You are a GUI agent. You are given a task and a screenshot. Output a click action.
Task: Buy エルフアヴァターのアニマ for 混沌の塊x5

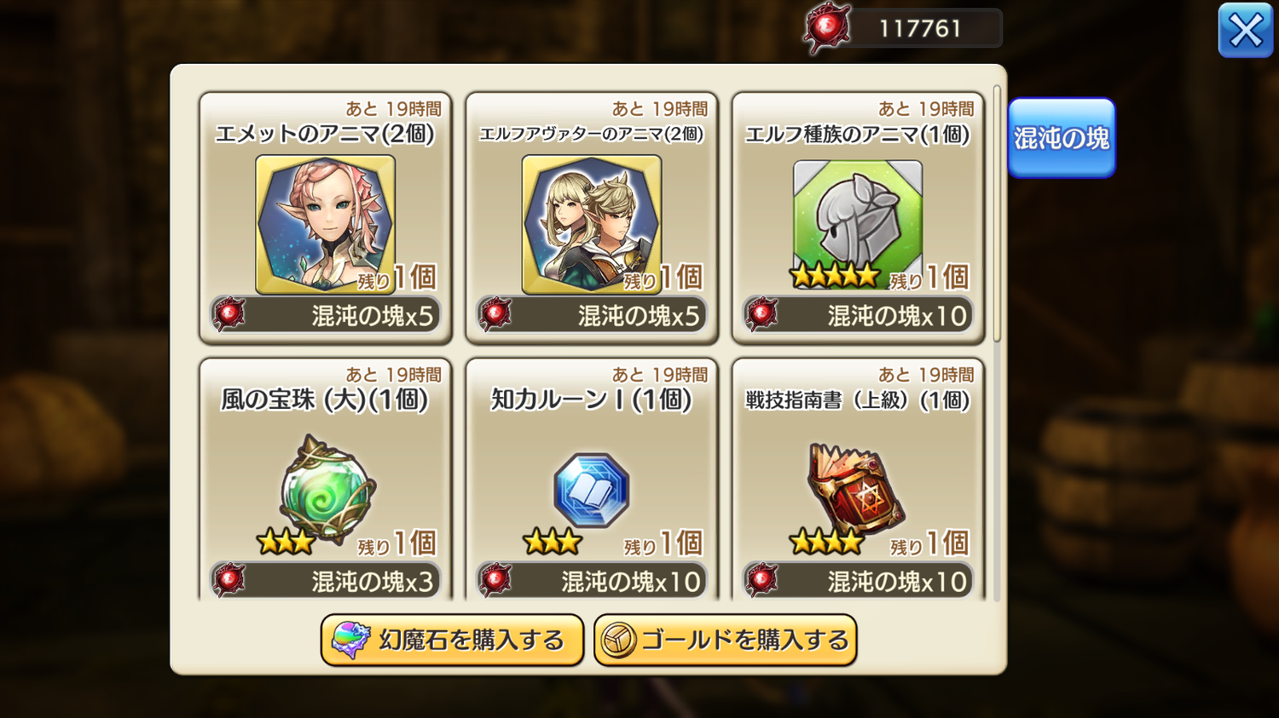pos(592,315)
